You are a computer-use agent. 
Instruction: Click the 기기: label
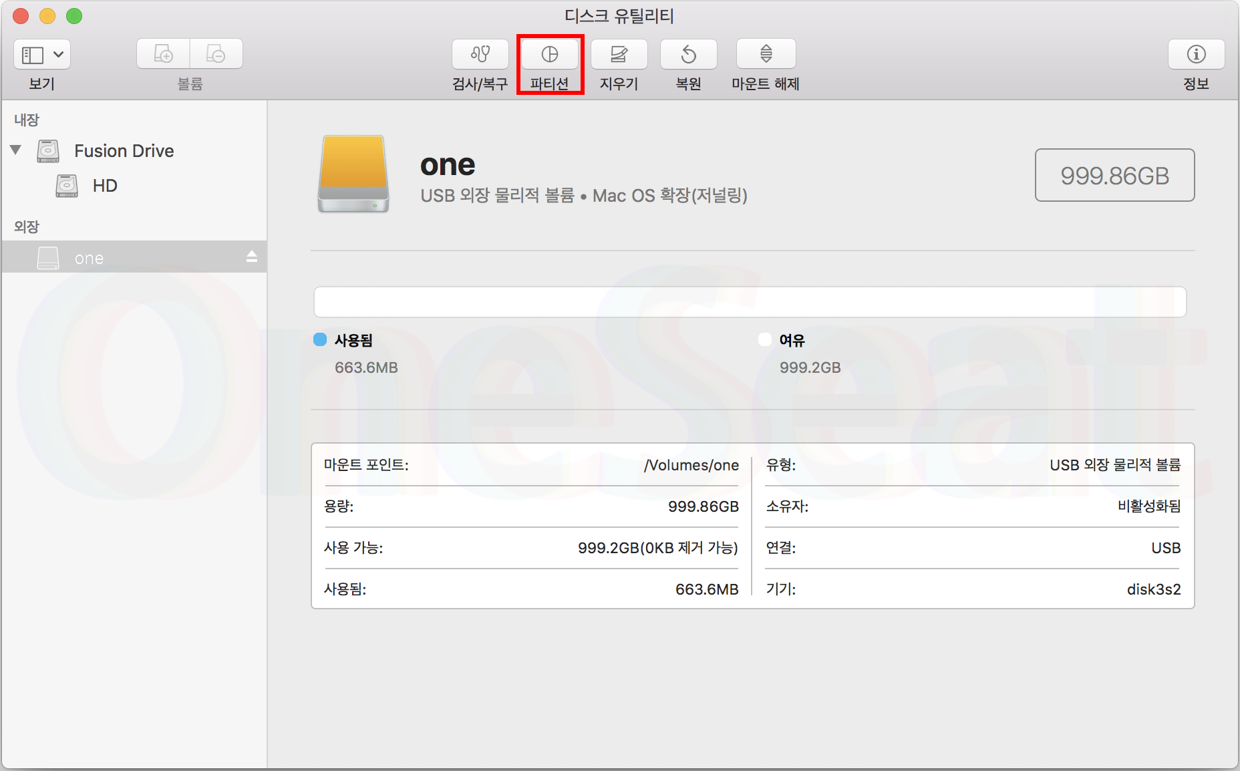tap(781, 589)
